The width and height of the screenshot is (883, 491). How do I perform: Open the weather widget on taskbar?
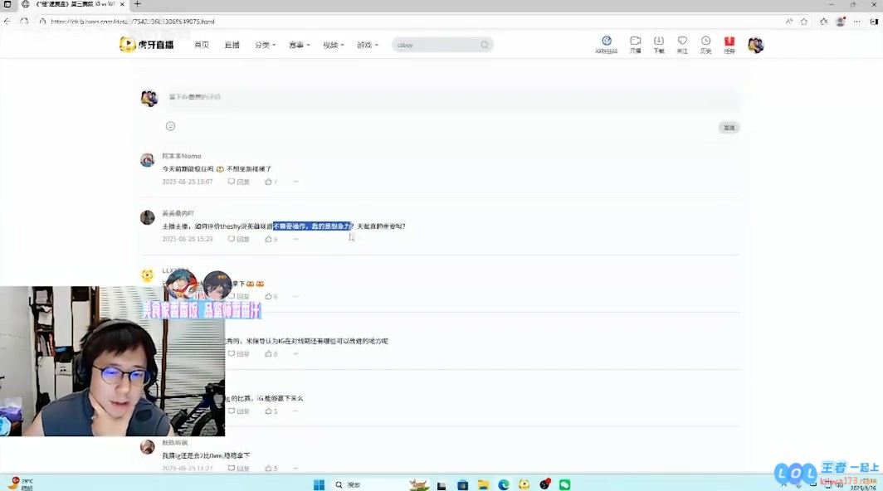[x=22, y=484]
